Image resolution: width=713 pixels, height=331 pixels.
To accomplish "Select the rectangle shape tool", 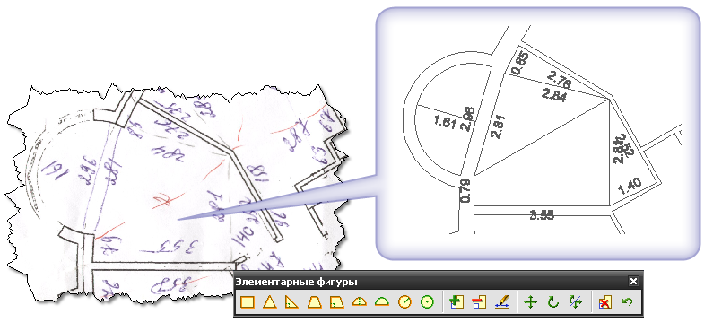I will tap(248, 302).
